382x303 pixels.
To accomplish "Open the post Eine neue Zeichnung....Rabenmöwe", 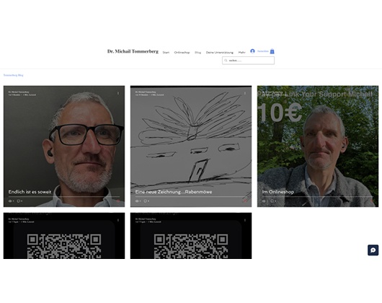I will (x=174, y=192).
